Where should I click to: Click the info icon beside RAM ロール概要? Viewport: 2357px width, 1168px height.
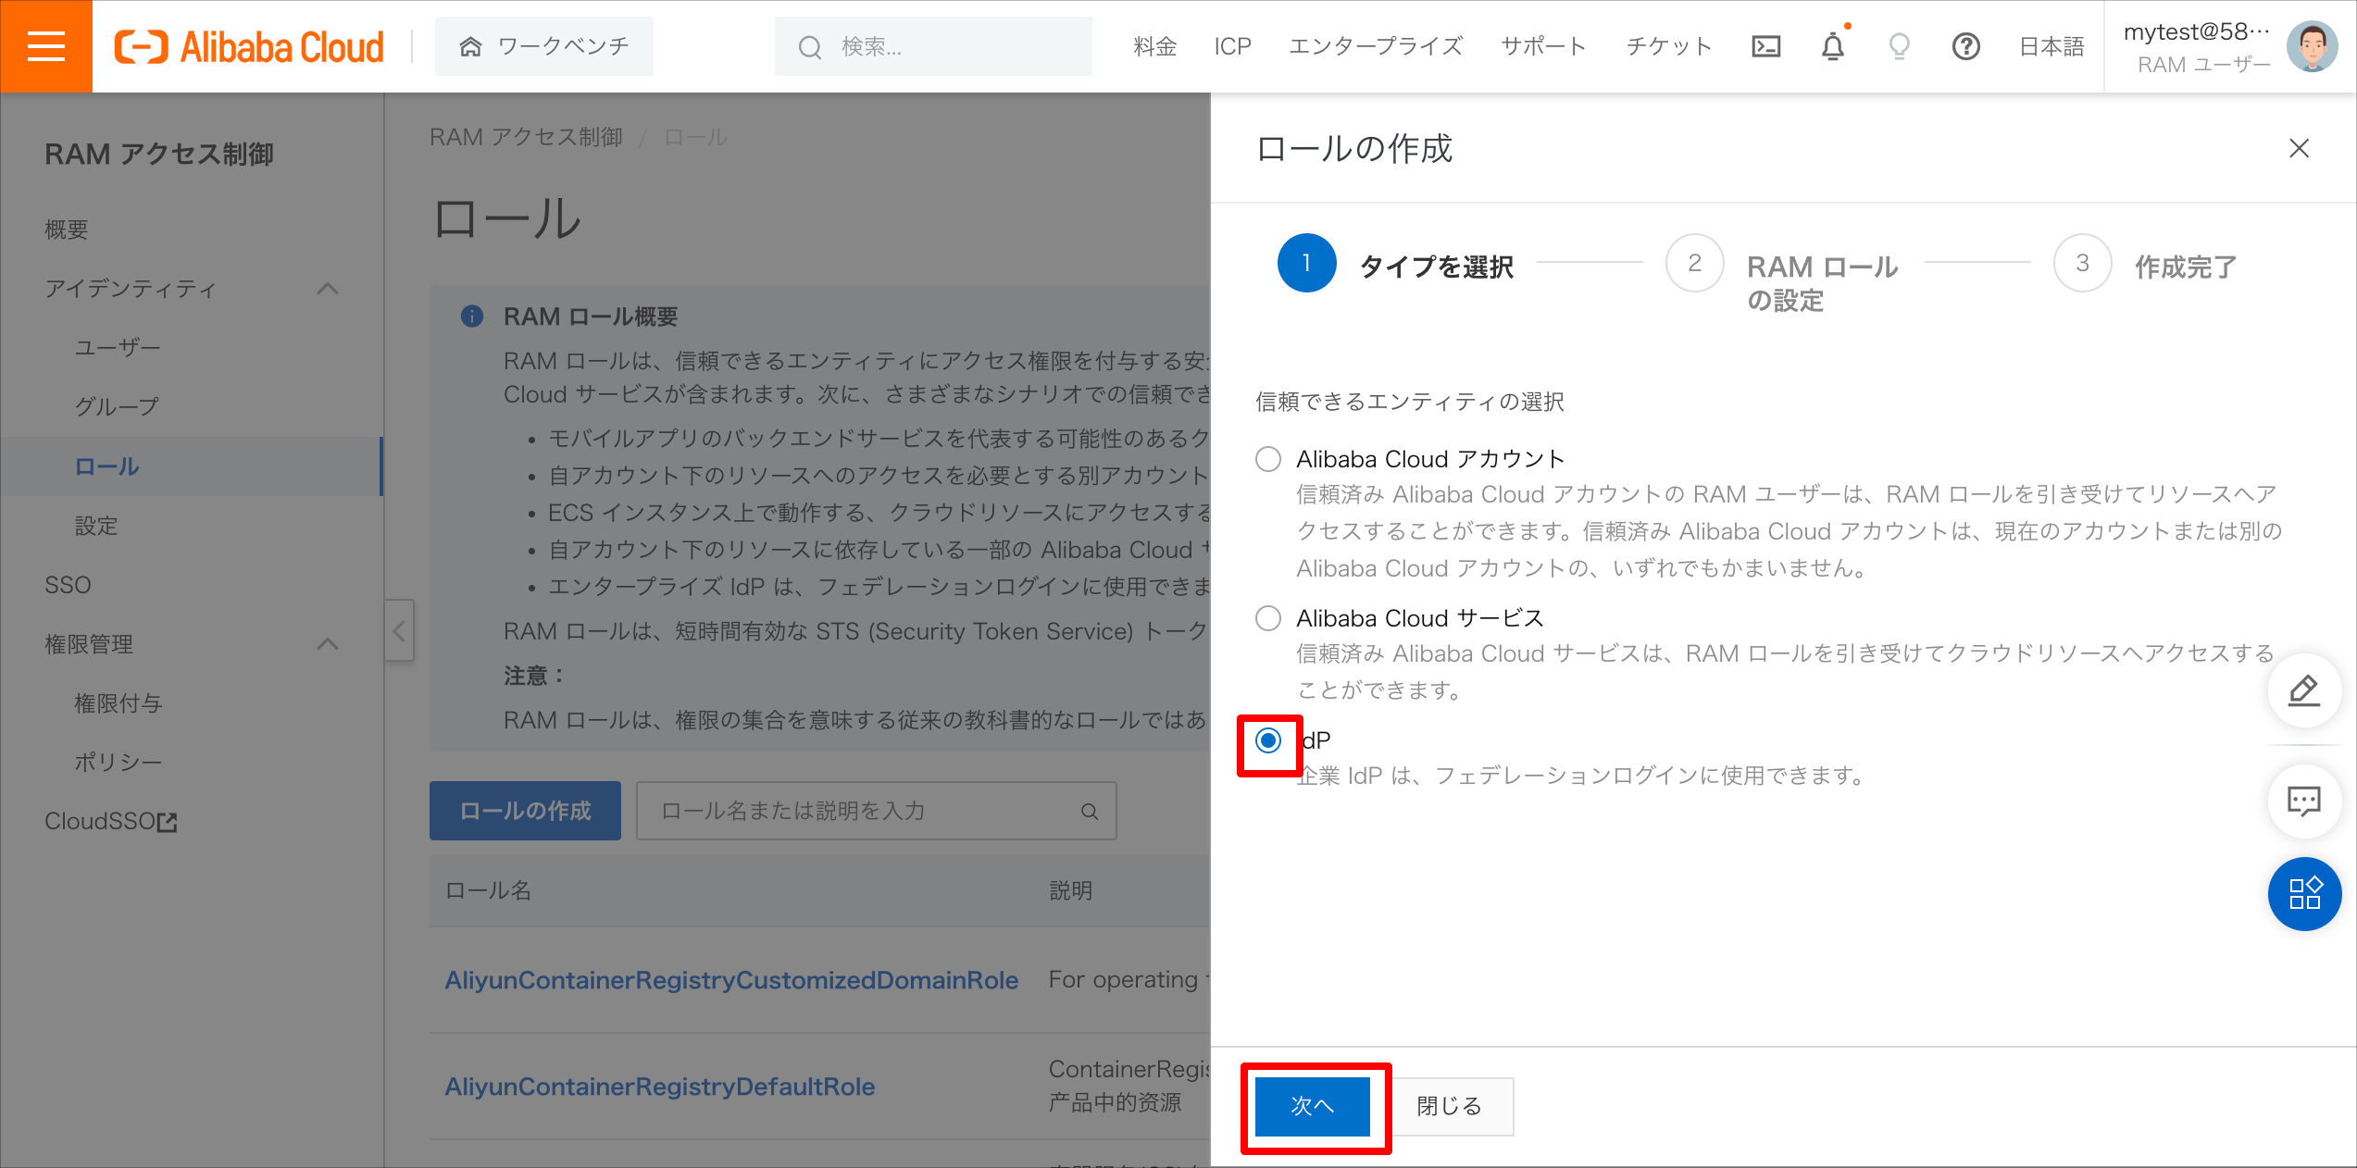[x=472, y=317]
